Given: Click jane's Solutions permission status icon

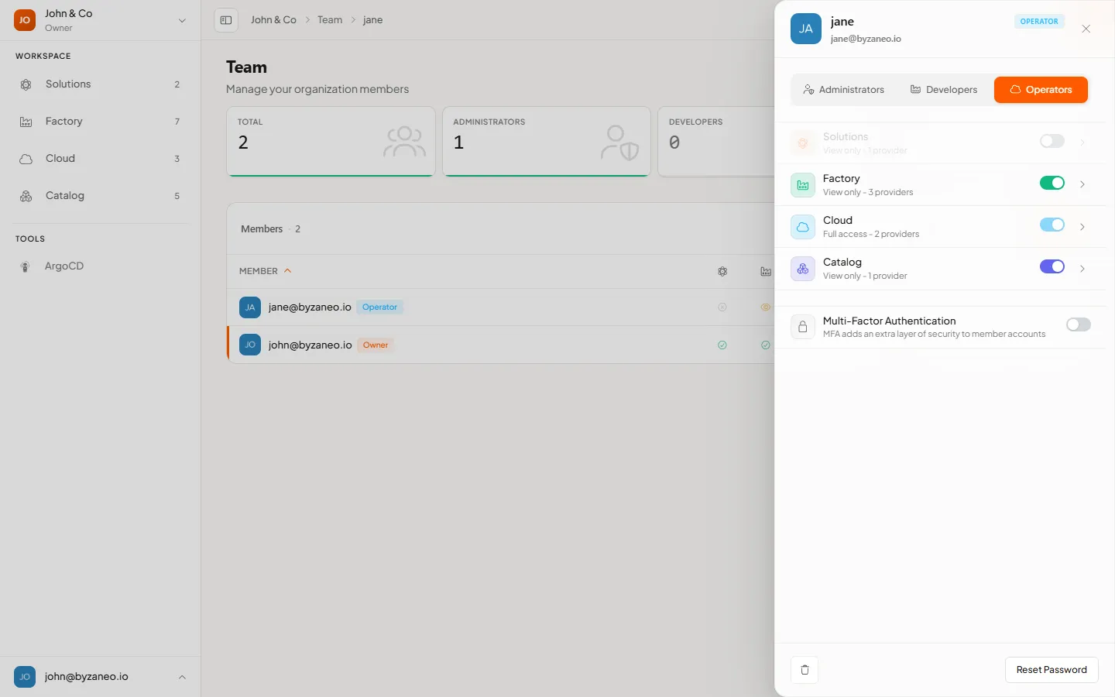Looking at the screenshot, I should 722,307.
